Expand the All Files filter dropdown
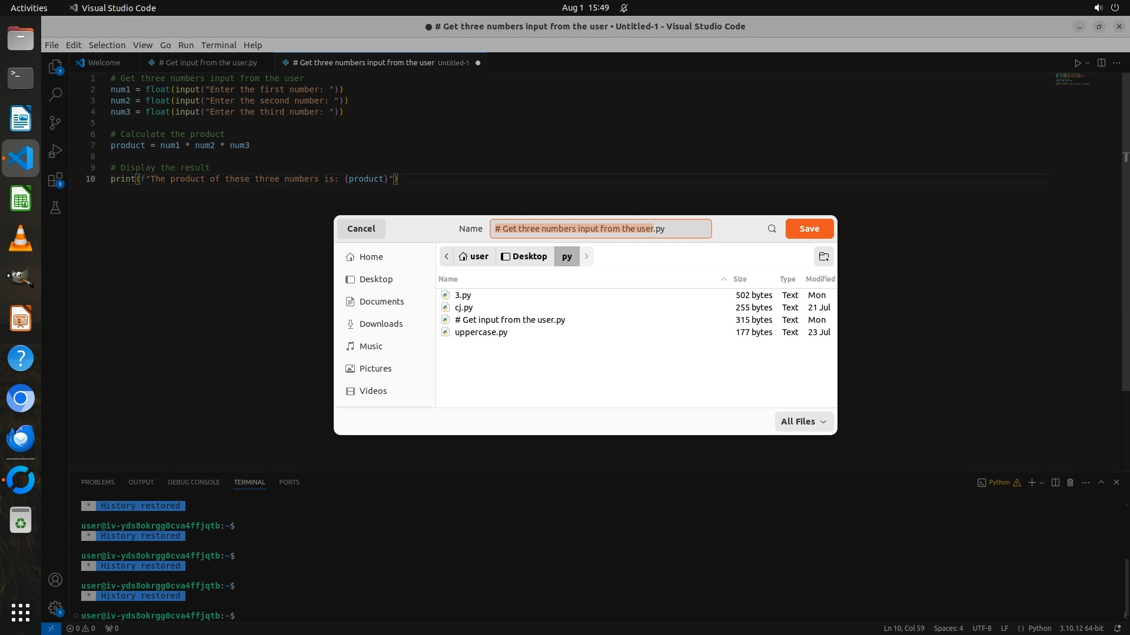The width and height of the screenshot is (1130, 635). 803,422
